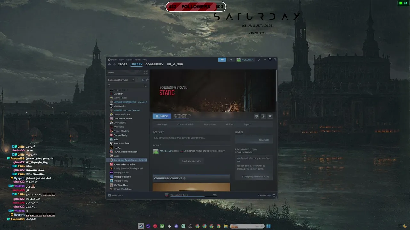Click the R.E.P.O. game icon

pyautogui.click(x=111, y=148)
